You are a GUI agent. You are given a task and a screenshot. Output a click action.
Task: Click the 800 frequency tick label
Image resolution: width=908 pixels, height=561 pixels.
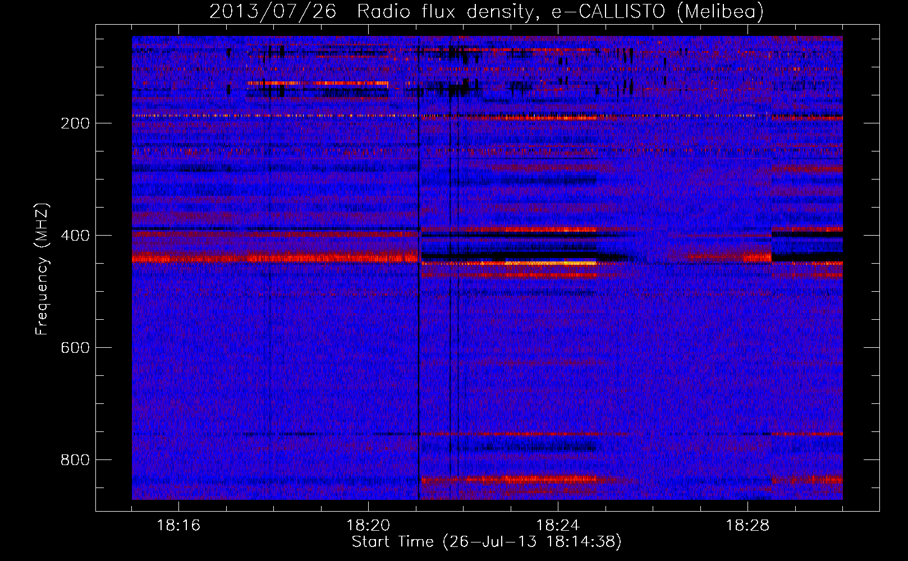[x=75, y=460]
